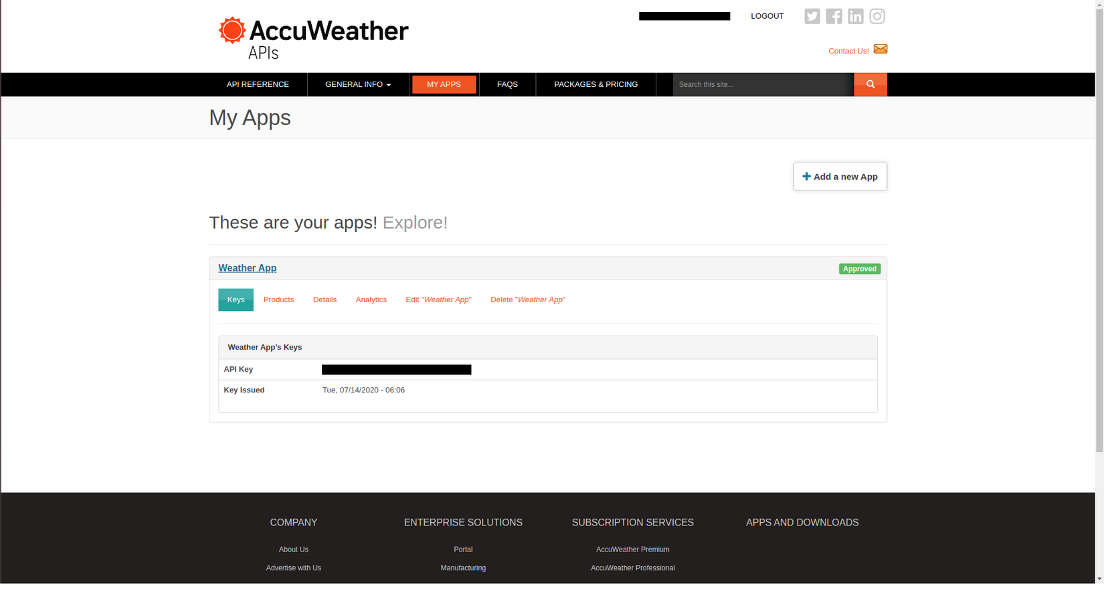
Task: Open the LinkedIn social icon
Action: click(x=855, y=16)
